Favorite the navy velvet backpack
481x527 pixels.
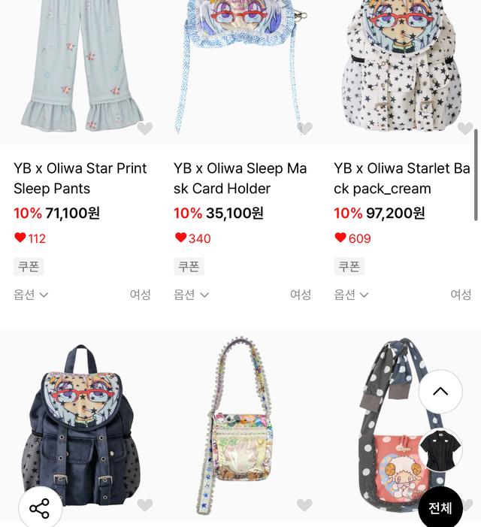point(145,504)
